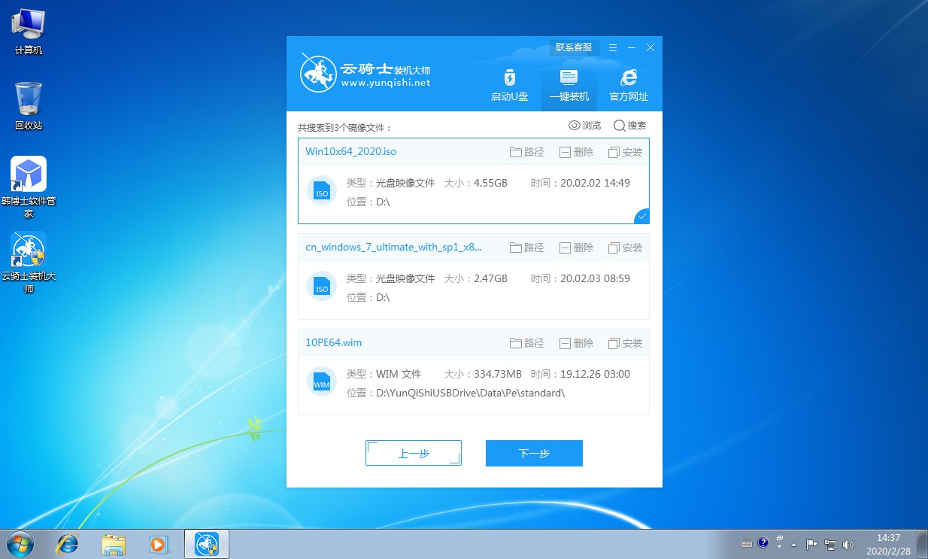928x559 pixels.
Task: Open the volume speaker icon
Action: pyautogui.click(x=848, y=543)
